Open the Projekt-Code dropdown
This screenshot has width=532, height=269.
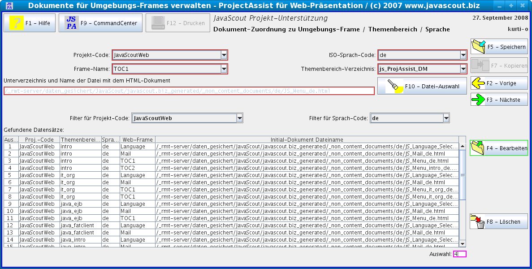coord(224,55)
